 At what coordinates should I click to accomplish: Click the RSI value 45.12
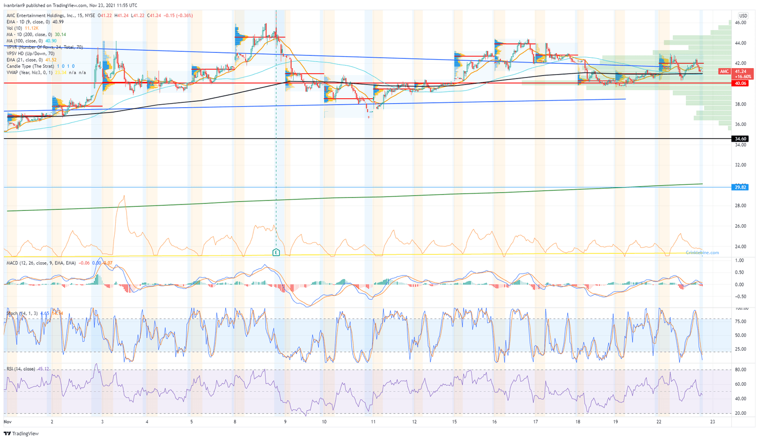click(x=43, y=369)
